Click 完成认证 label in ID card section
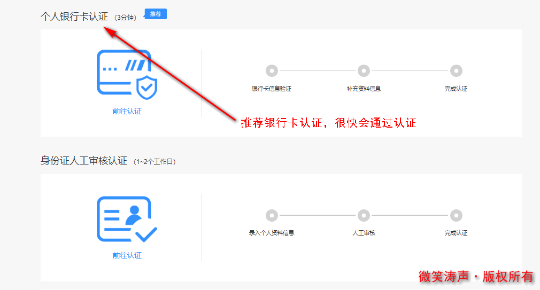This screenshot has height=290, width=540. point(456,233)
